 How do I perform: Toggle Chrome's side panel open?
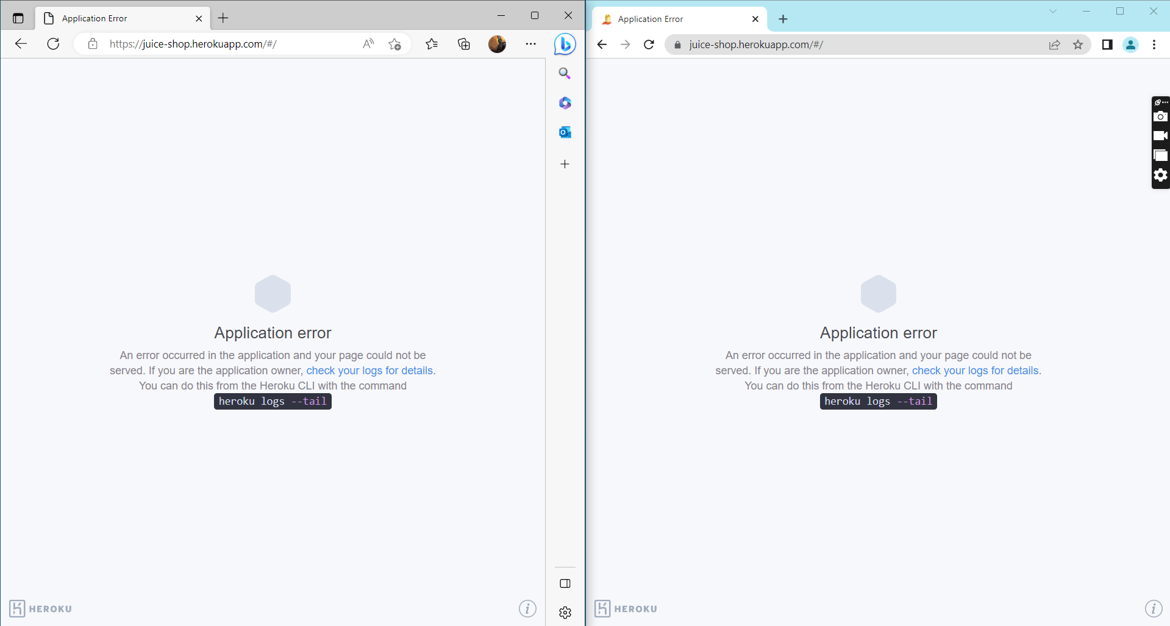pos(1108,44)
